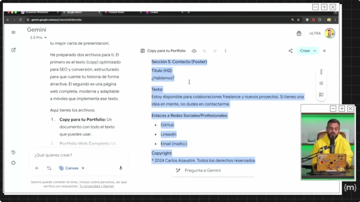Screen dimensions: 360x202
Task: Switch to the Lovable tab
Action: (x=154, y=12)
